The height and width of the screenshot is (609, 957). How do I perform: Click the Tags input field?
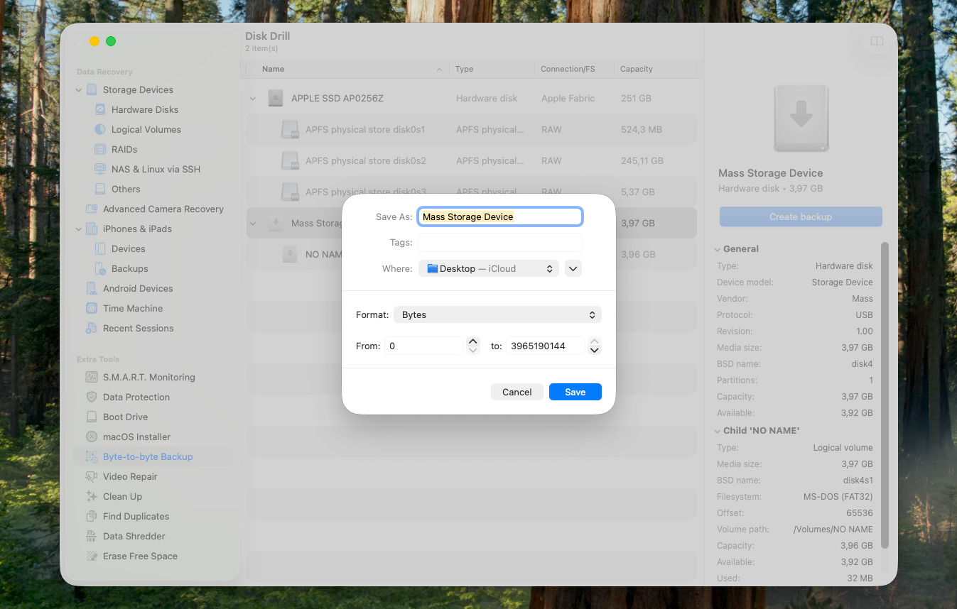[x=500, y=243]
